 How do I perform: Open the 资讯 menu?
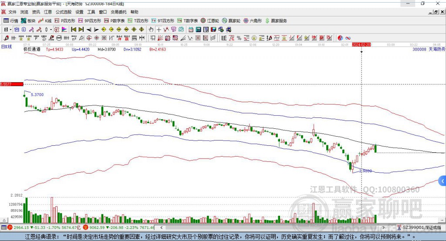(36, 12)
